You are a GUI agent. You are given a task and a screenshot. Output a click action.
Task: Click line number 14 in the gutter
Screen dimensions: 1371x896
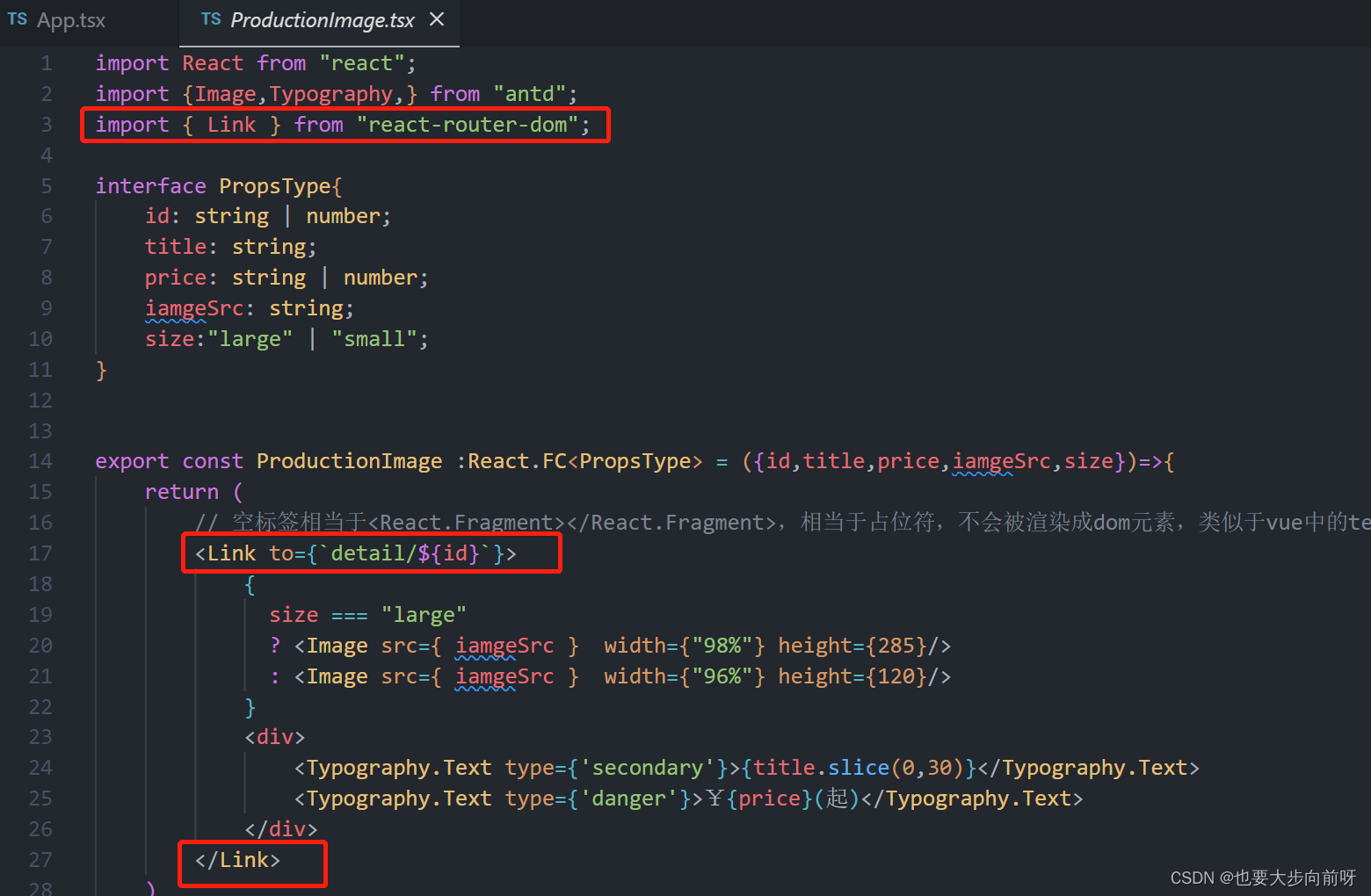pyautogui.click(x=40, y=460)
